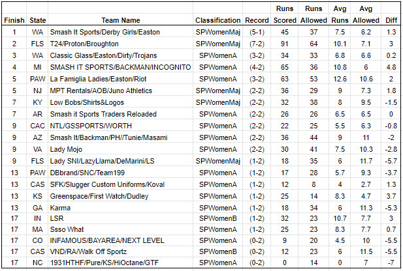Click state cell 'AZ'

tap(37, 137)
